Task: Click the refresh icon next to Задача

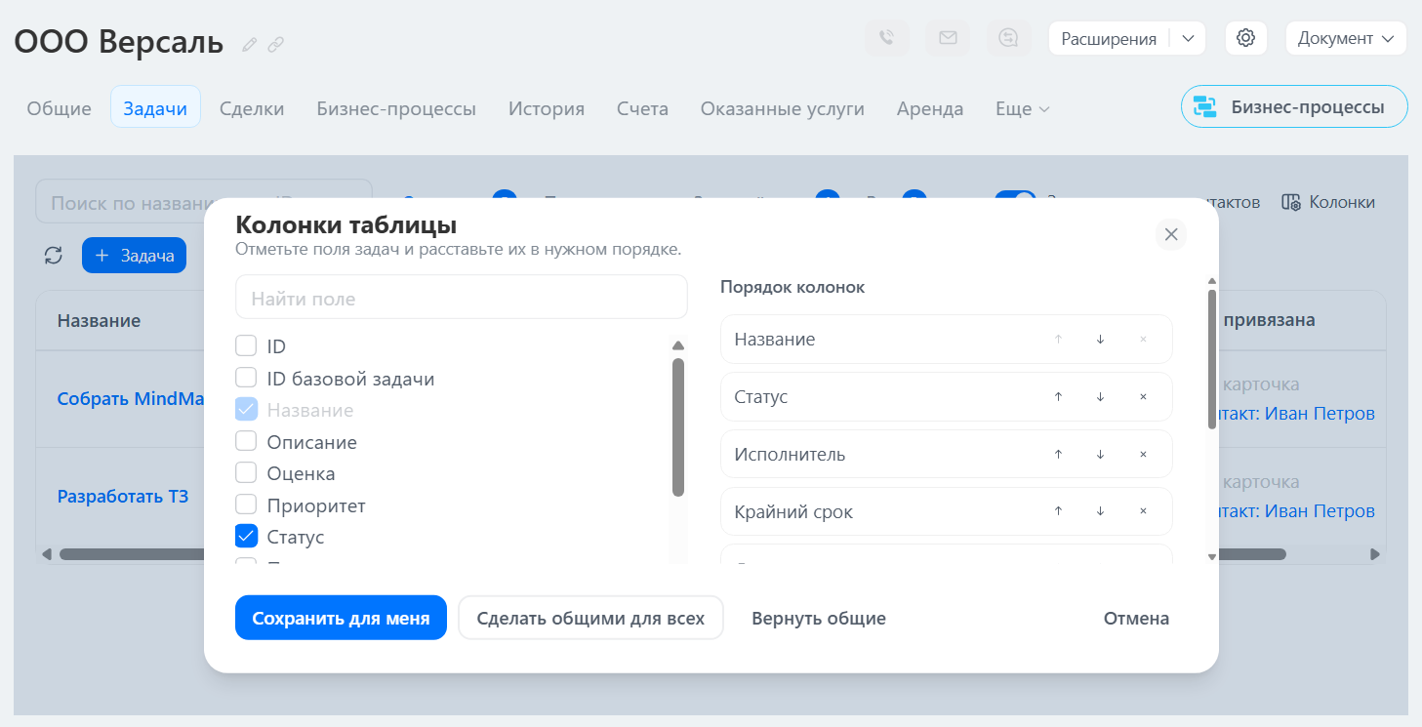Action: click(54, 256)
